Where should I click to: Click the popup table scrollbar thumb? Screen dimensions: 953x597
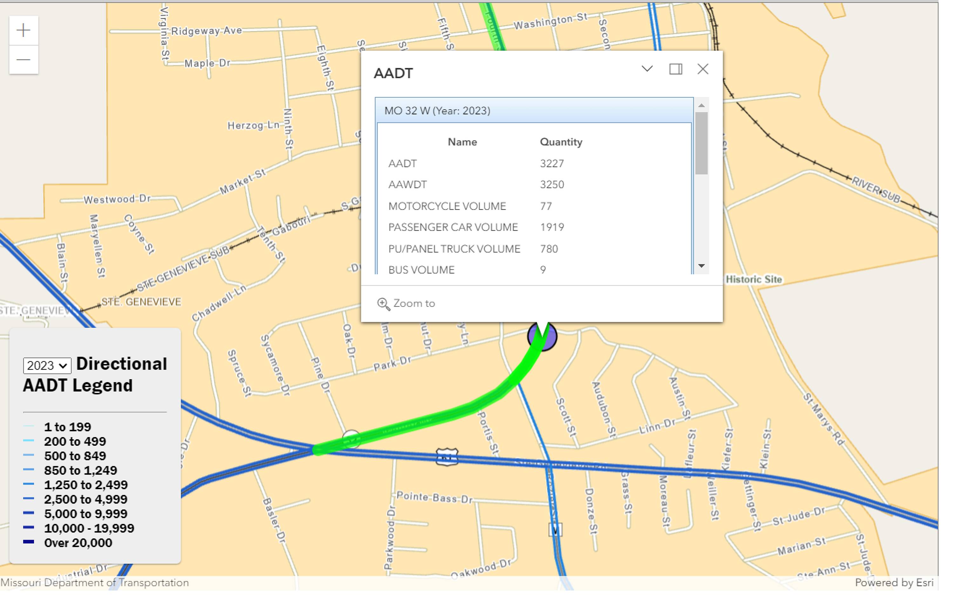[x=701, y=143]
